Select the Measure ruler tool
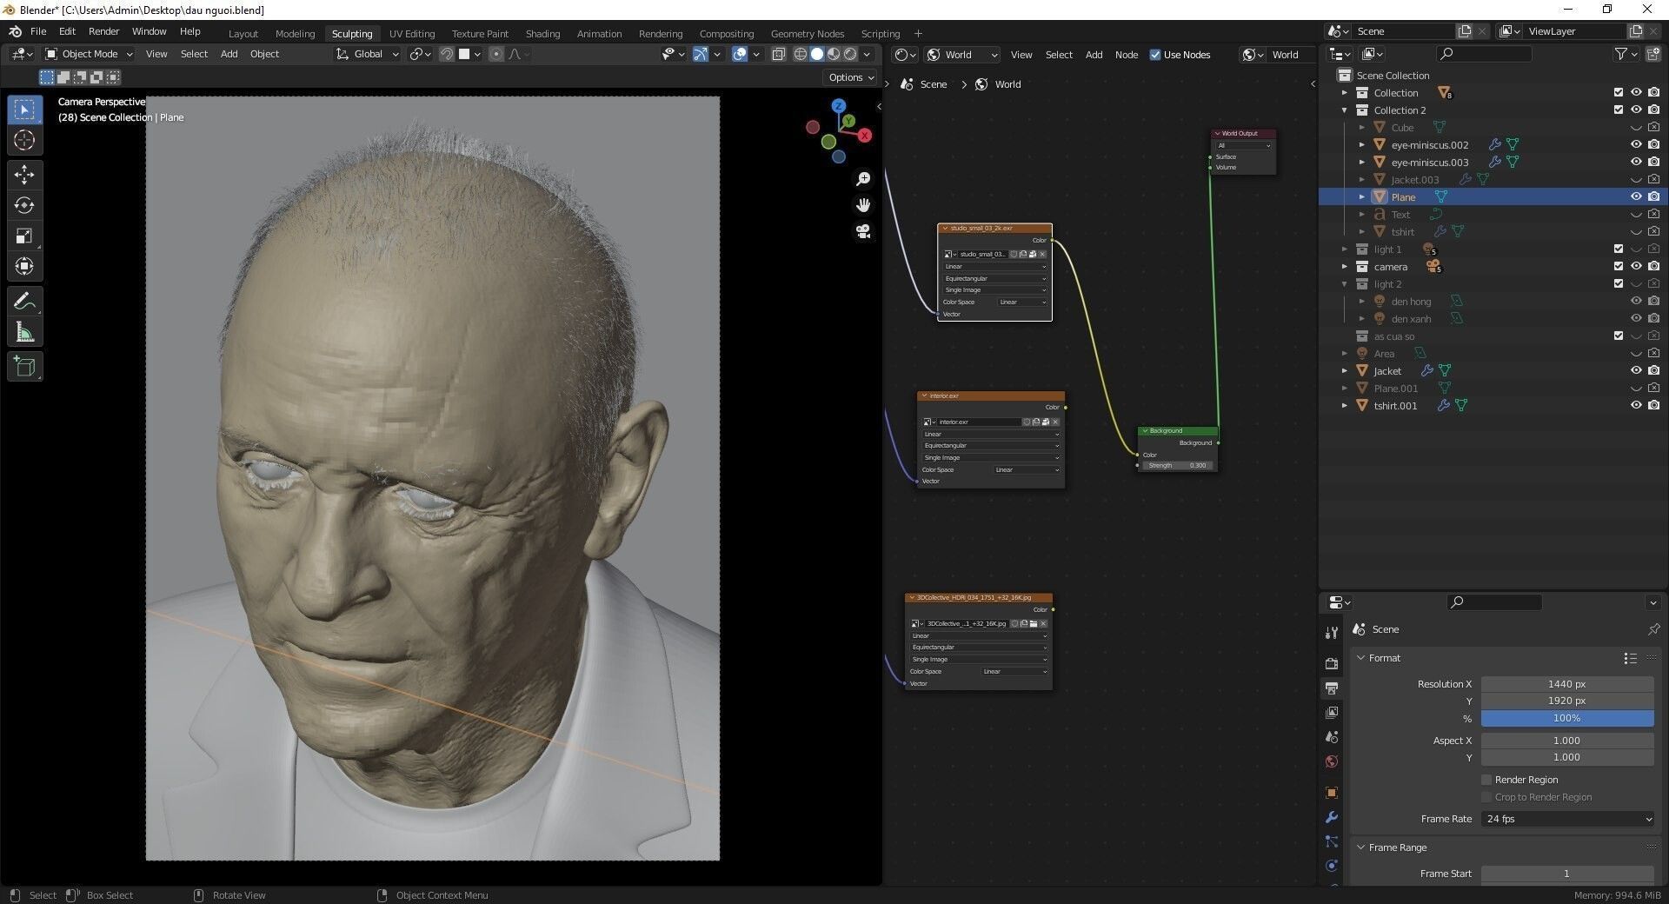 tap(24, 332)
